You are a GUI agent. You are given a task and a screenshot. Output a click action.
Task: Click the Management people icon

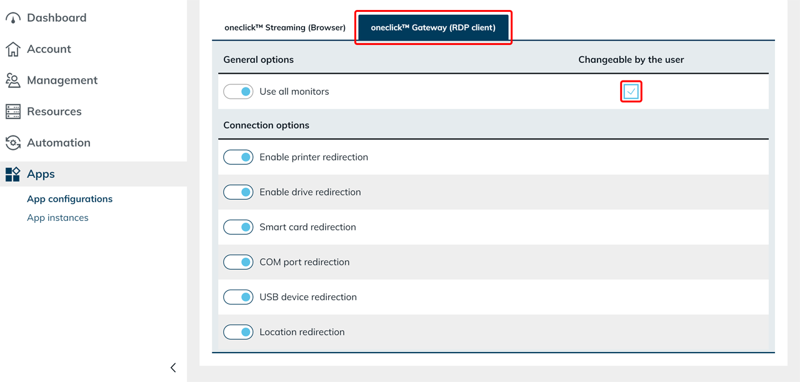tap(13, 81)
